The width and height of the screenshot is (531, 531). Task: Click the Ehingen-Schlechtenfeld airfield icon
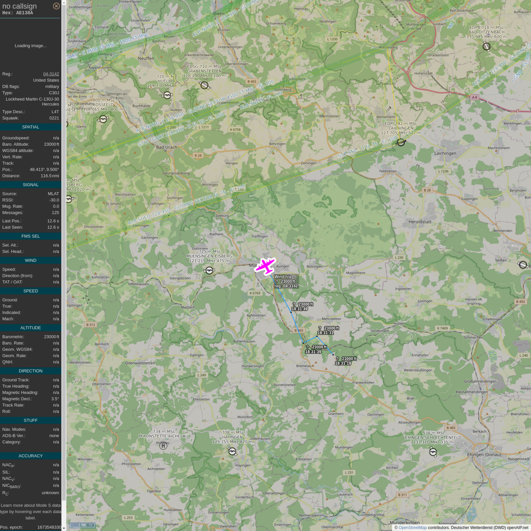pos(433,452)
